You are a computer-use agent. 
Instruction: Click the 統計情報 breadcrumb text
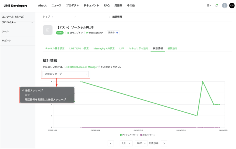click(117, 17)
